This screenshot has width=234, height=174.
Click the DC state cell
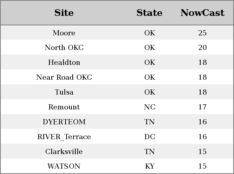click(x=150, y=137)
